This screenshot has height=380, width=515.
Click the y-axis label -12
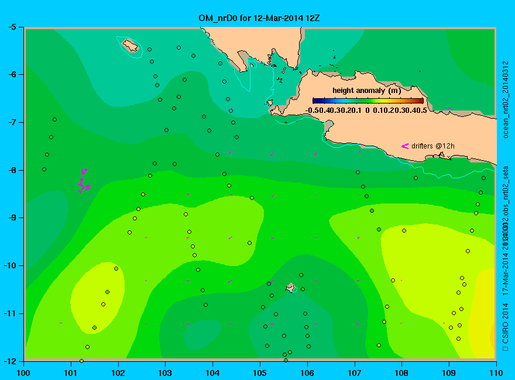tap(10, 361)
